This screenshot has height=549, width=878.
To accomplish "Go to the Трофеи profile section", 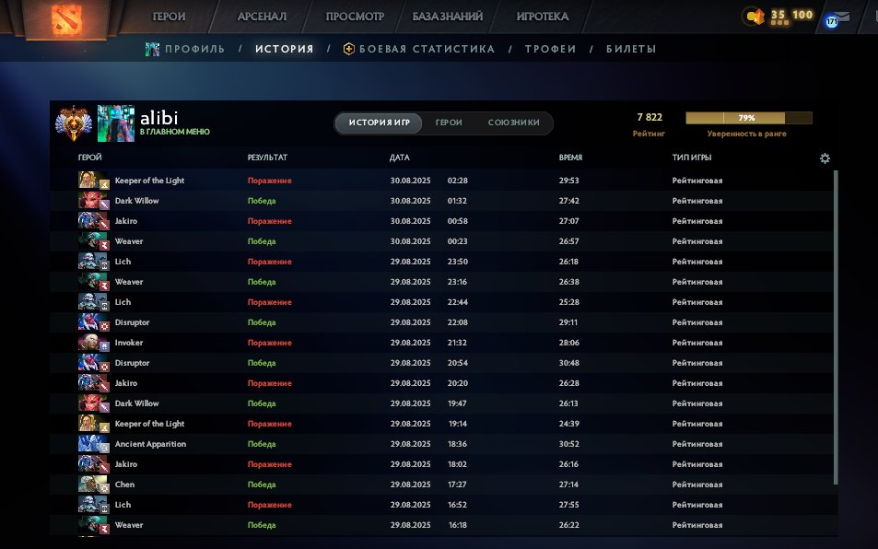I will (550, 49).
